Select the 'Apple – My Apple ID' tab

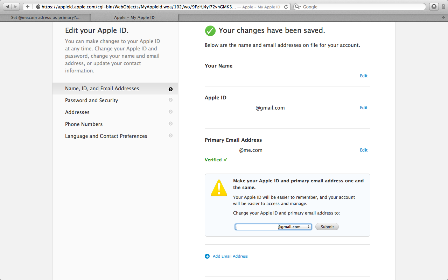[x=134, y=17]
